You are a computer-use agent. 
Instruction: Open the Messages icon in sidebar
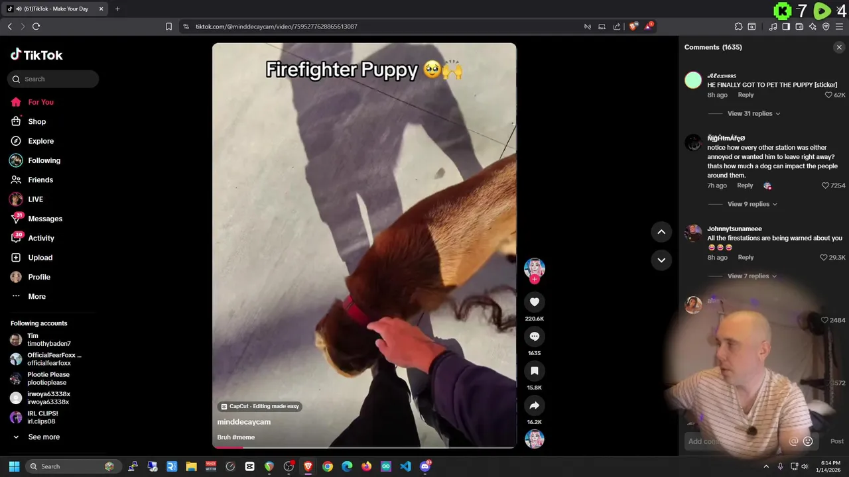tap(16, 219)
